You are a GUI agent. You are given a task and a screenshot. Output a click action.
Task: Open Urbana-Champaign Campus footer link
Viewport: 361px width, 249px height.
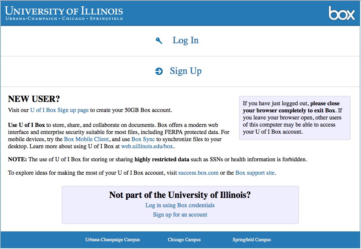tap(112, 240)
